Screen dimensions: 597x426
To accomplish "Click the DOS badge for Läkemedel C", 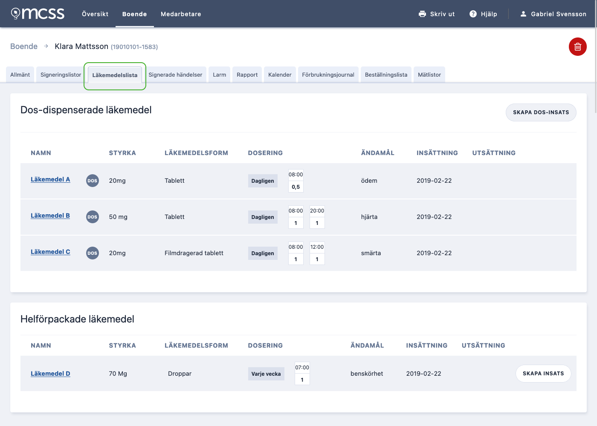I will (92, 253).
